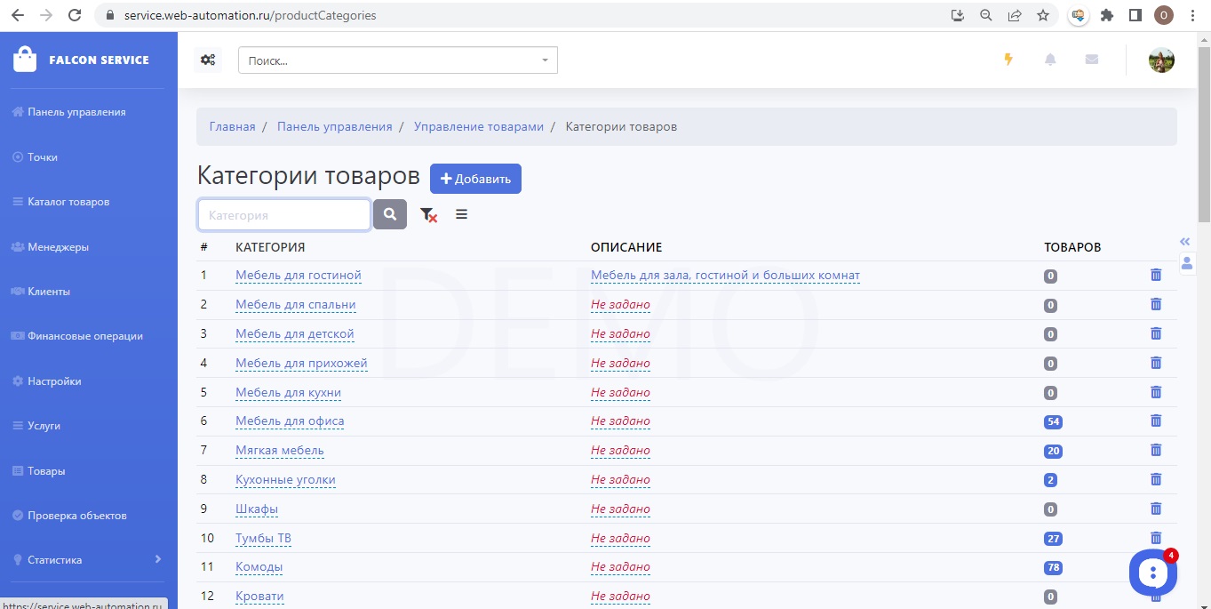The height and width of the screenshot is (609, 1211).
Task: Open the mail envelope icon
Action: [1092, 60]
